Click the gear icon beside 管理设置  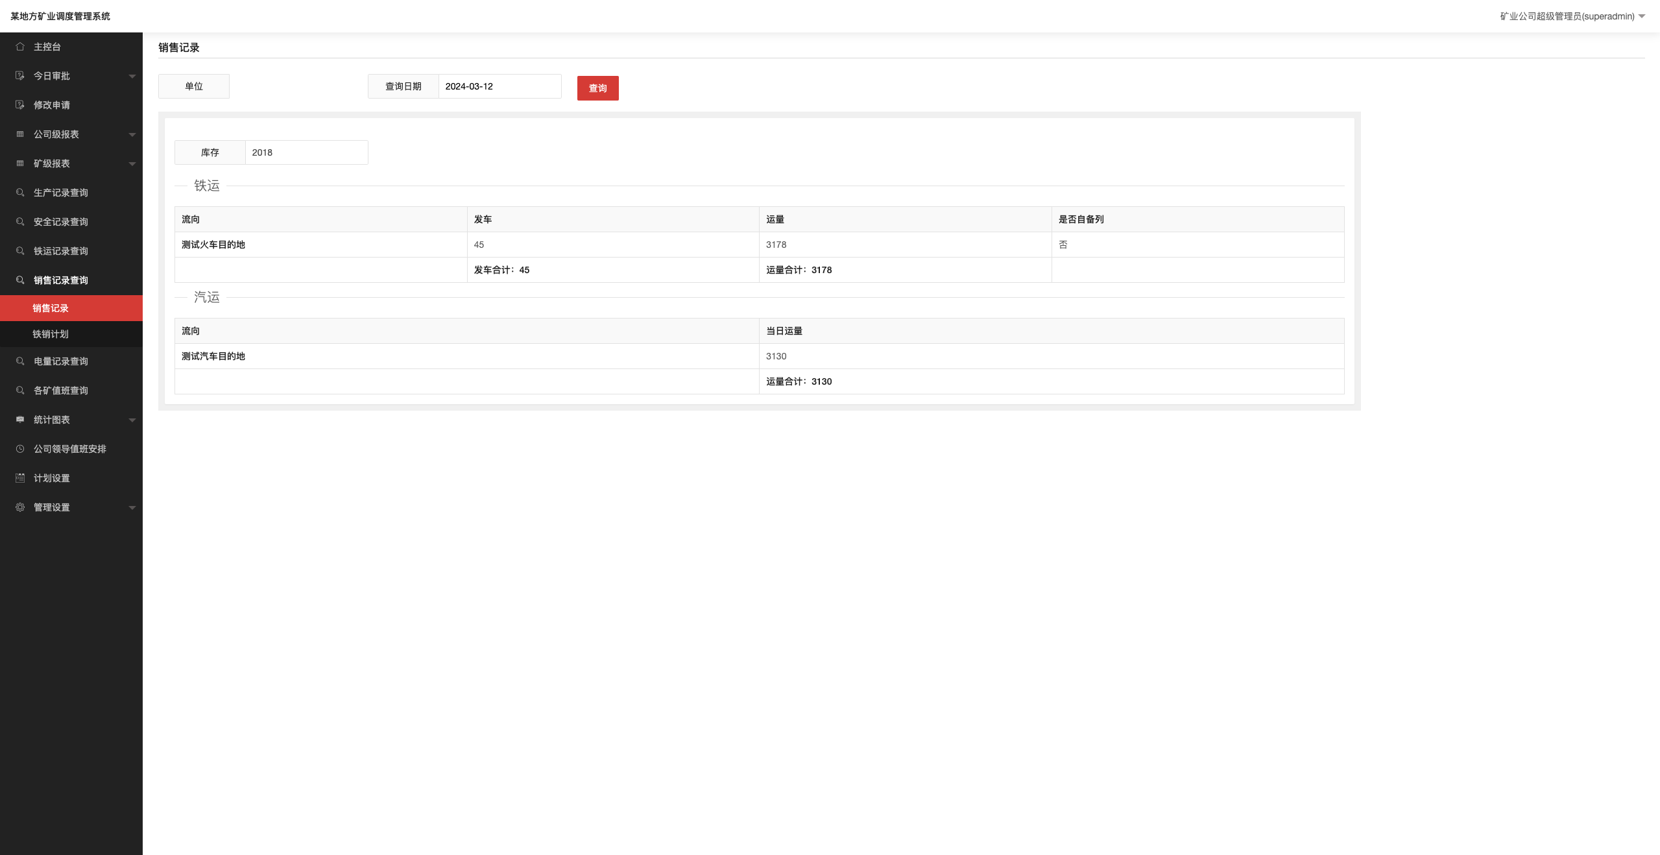point(20,507)
